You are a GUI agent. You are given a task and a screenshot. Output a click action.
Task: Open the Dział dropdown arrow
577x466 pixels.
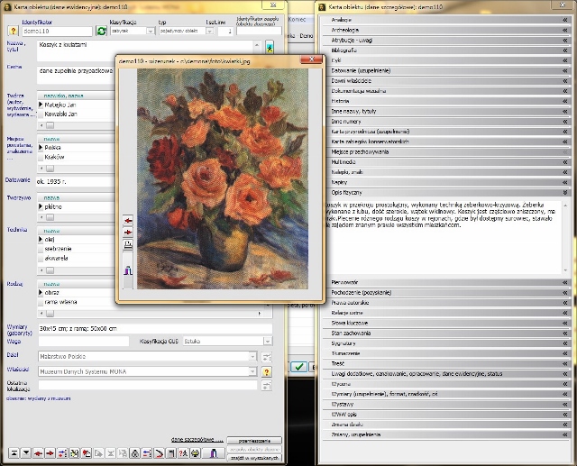point(252,356)
